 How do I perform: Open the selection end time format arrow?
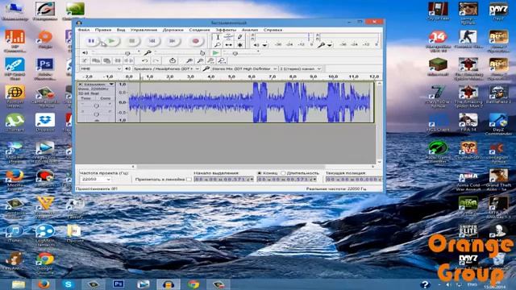tap(315, 179)
